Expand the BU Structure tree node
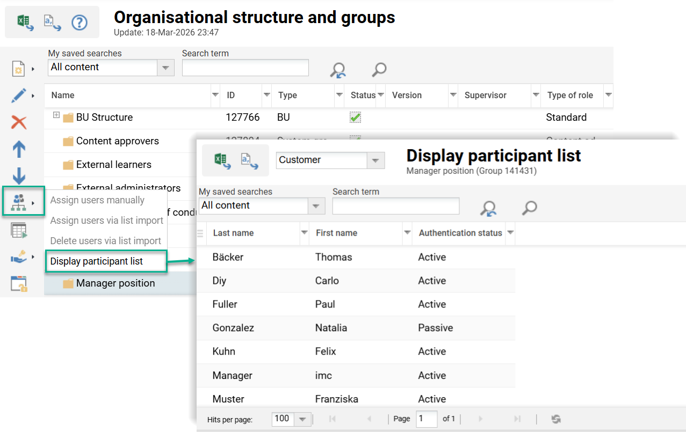This screenshot has height=432, width=686. click(x=57, y=114)
